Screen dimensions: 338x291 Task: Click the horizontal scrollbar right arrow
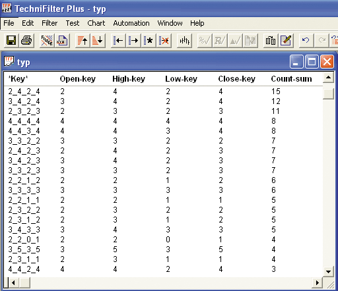coord(317,282)
